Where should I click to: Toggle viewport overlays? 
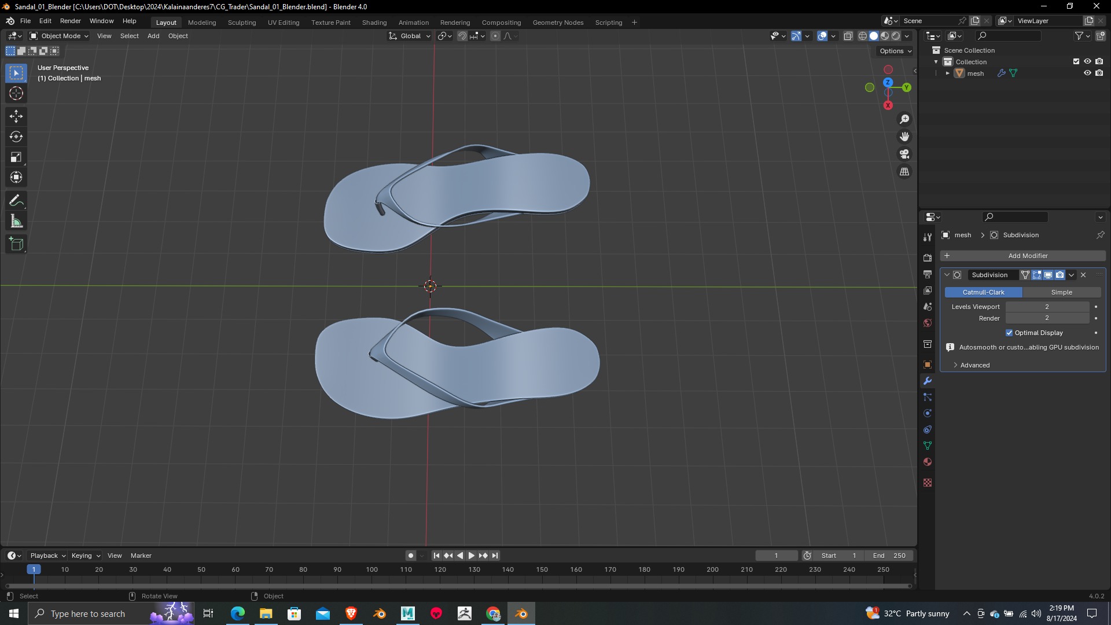coord(822,36)
